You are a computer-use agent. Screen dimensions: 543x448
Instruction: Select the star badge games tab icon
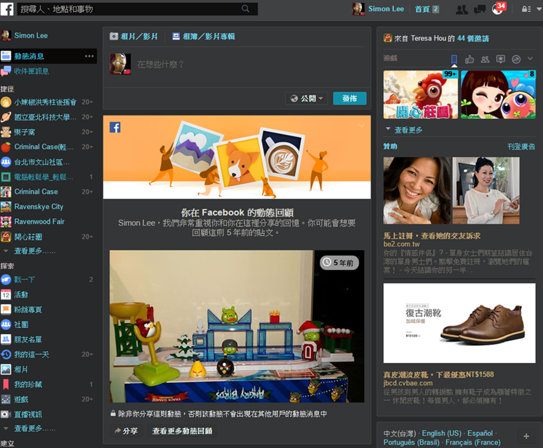[x=501, y=60]
